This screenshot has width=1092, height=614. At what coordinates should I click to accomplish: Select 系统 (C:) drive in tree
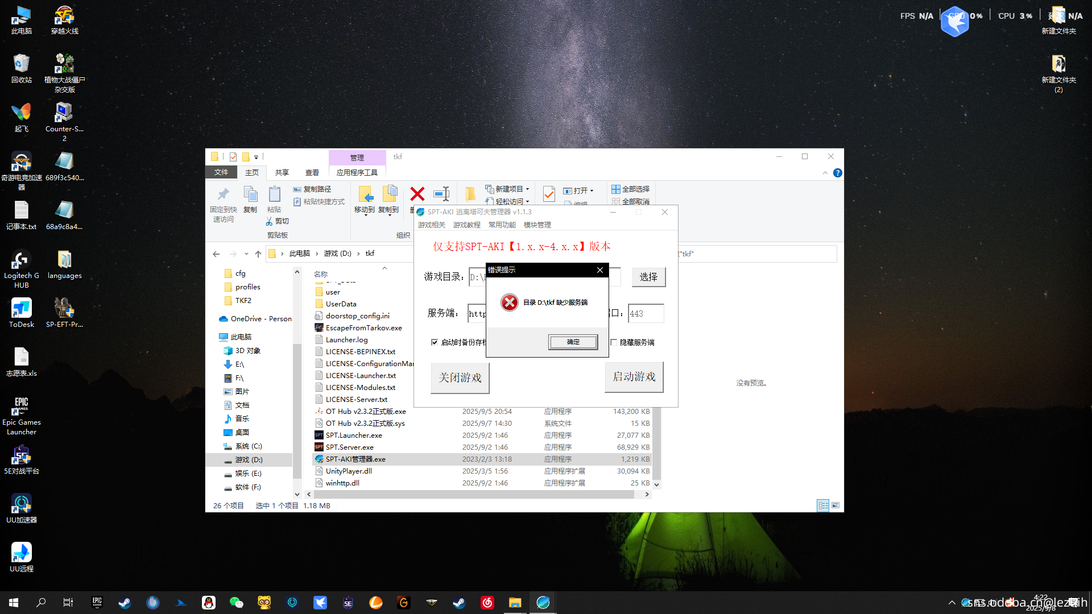pos(249,446)
